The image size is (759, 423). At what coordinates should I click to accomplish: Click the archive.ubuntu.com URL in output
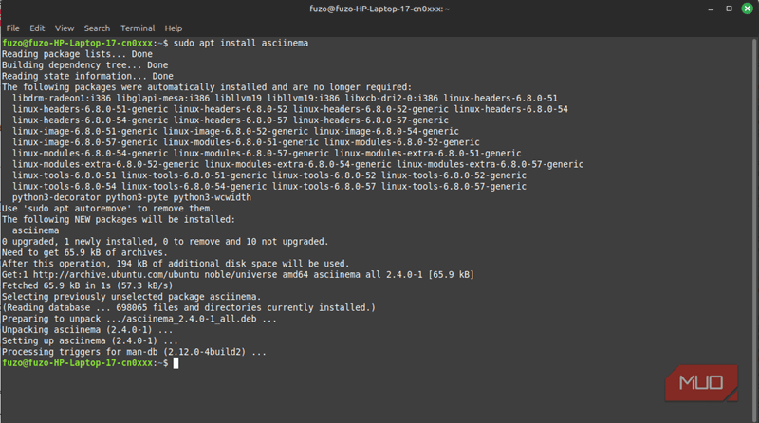pos(125,275)
